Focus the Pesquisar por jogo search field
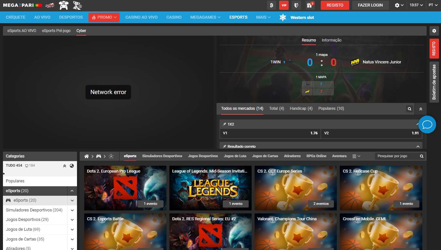441x250 pixels. click(397, 156)
